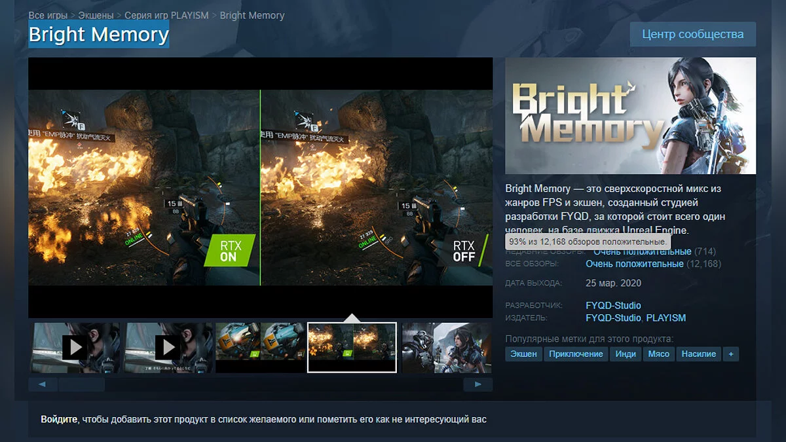The width and height of the screenshot is (786, 442).
Task: Click the left arrow of thumbnail strip
Action: (x=43, y=384)
